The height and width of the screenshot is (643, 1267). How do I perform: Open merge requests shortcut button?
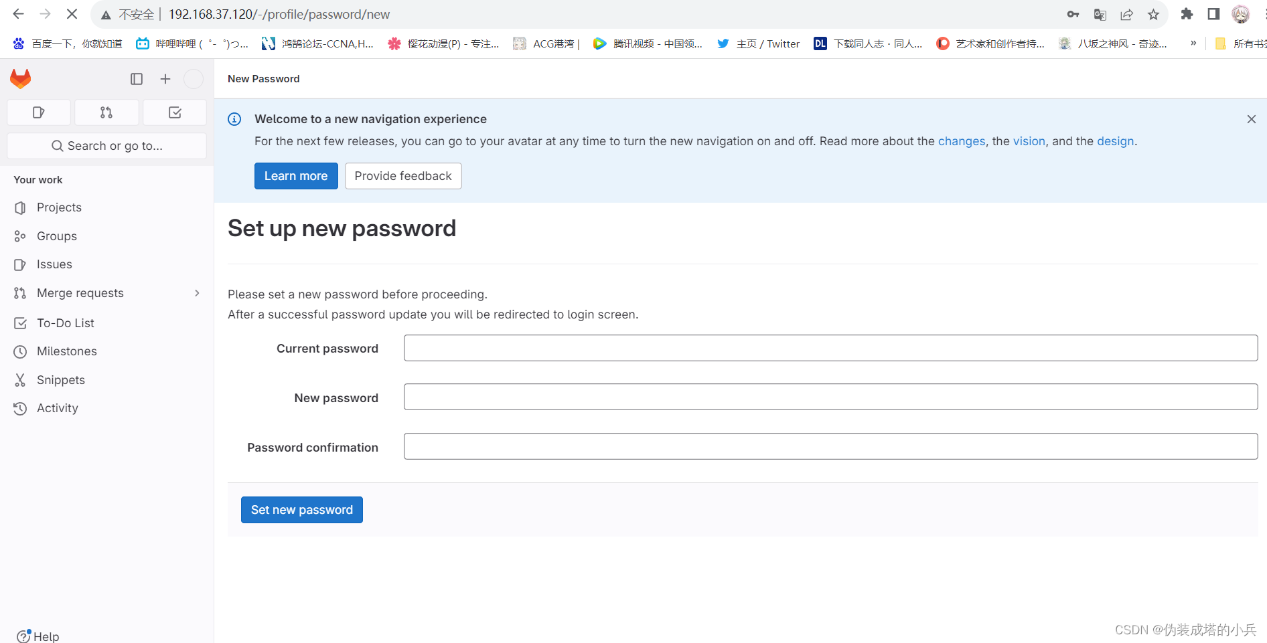[106, 112]
